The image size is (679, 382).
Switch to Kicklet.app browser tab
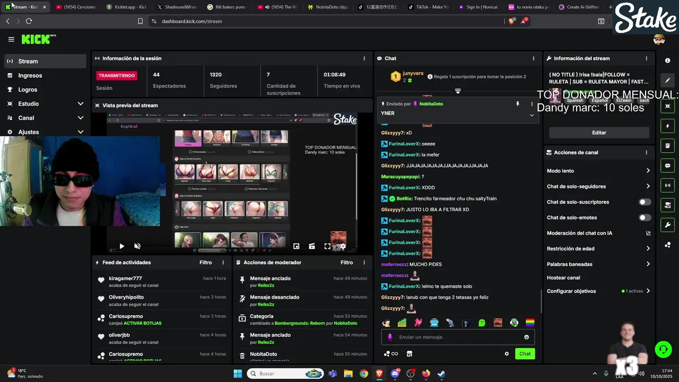[x=126, y=7]
